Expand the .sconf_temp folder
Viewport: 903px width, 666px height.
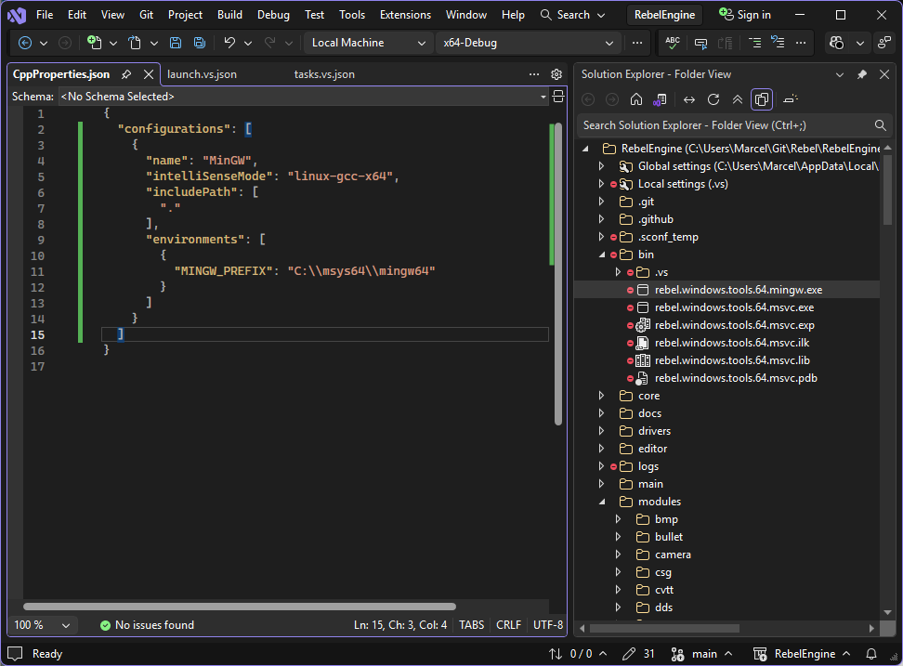[601, 237]
